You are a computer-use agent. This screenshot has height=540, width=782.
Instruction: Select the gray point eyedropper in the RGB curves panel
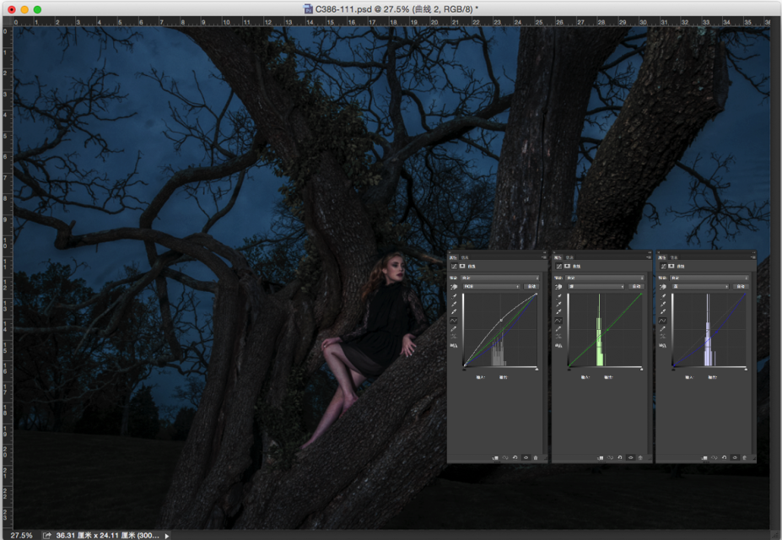pyautogui.click(x=454, y=304)
